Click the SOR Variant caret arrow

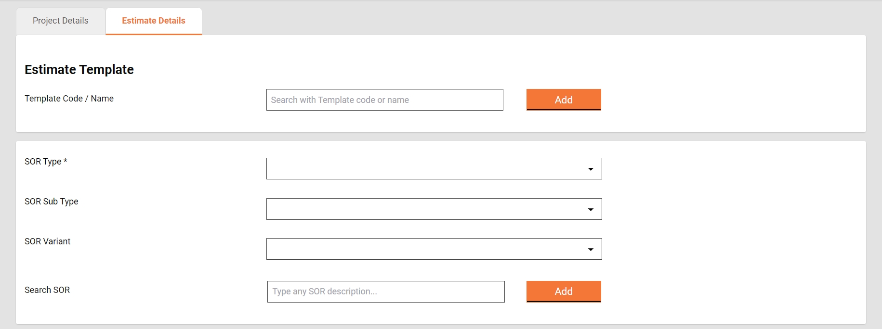point(591,250)
